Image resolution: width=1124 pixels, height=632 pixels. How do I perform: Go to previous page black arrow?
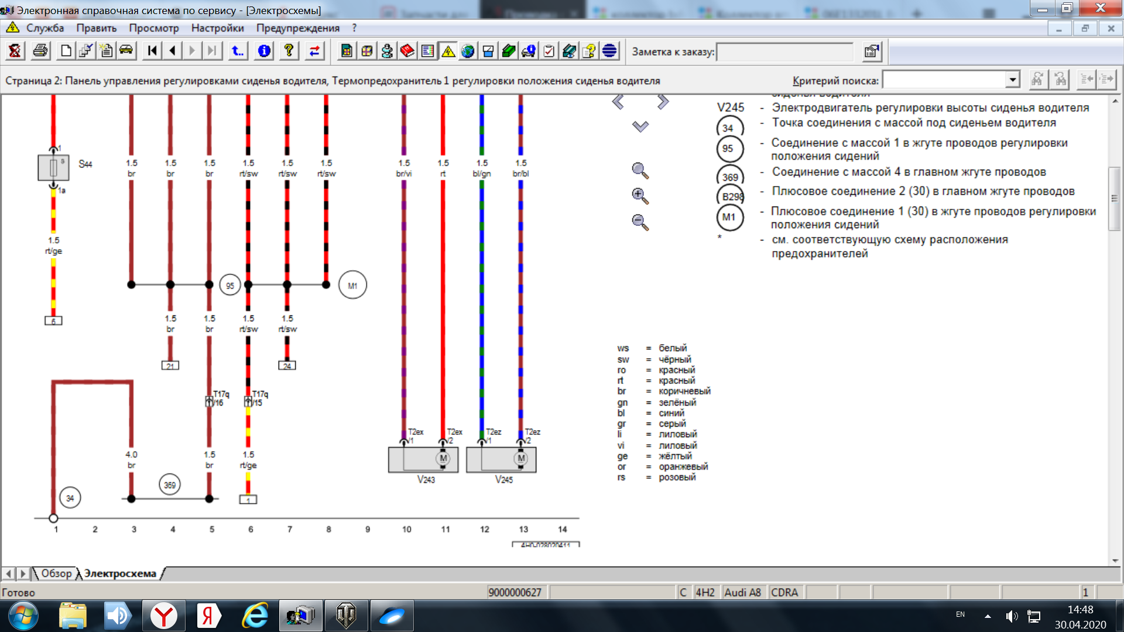(x=173, y=51)
